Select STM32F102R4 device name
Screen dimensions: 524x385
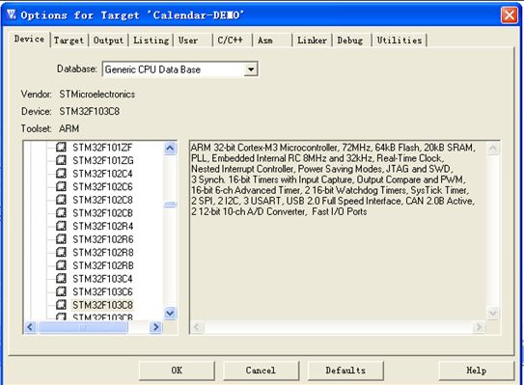coord(102,226)
